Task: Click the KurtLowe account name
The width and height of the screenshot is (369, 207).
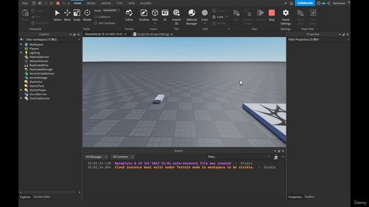Action: [x=339, y=3]
